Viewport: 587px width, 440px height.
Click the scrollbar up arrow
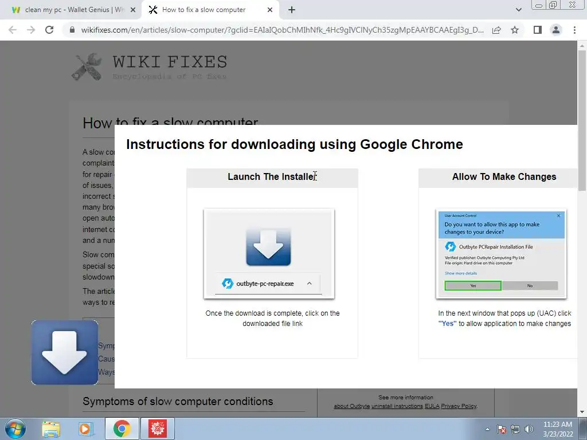(582, 45)
